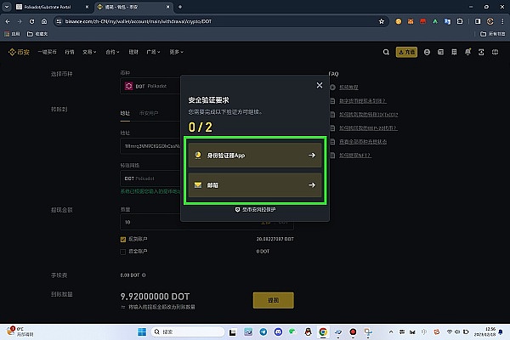Viewport: 510px width, 340px height.
Task: Open the MetaMask fox extension
Action: [411, 21]
